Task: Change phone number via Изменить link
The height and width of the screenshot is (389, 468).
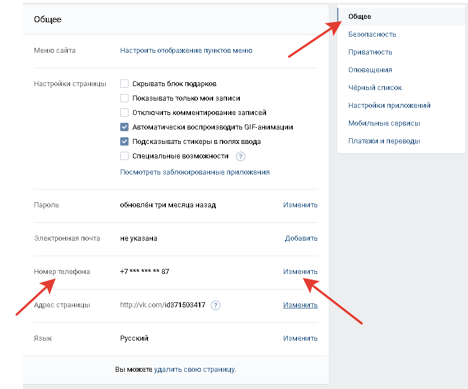Action: tap(300, 272)
